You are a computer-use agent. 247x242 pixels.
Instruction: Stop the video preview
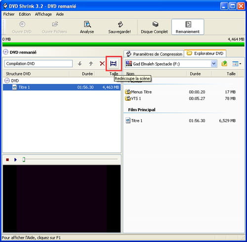pyautogui.click(x=7, y=160)
